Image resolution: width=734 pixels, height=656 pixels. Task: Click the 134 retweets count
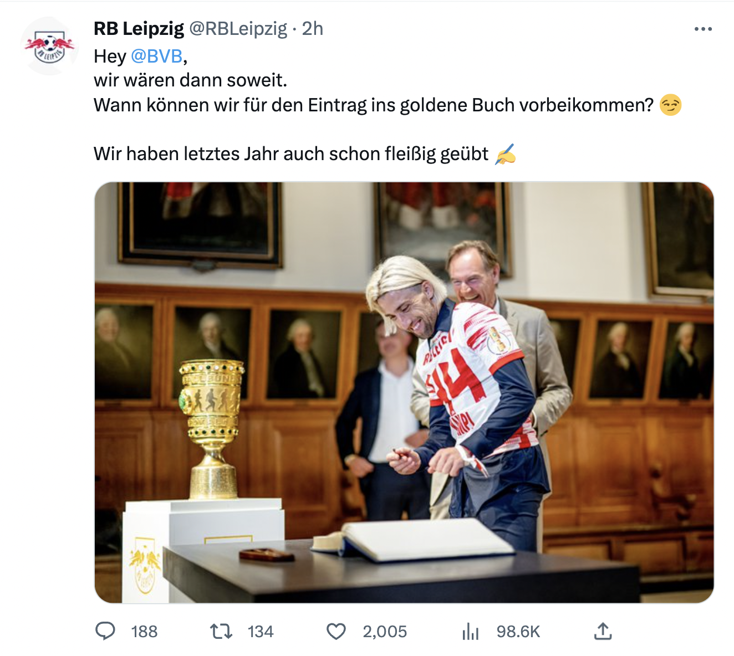(261, 632)
